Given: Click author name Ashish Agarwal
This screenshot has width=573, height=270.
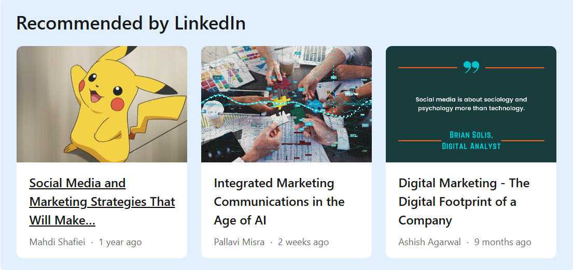Looking at the screenshot, I should coord(429,242).
